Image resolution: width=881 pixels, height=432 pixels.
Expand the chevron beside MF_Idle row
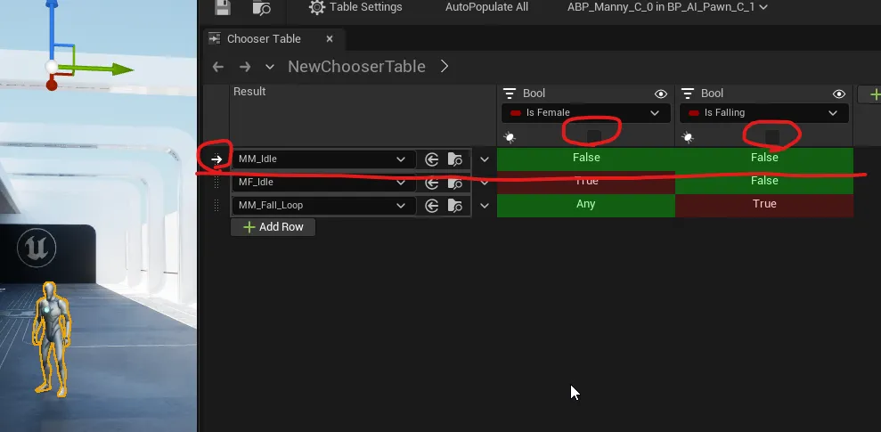coord(485,183)
